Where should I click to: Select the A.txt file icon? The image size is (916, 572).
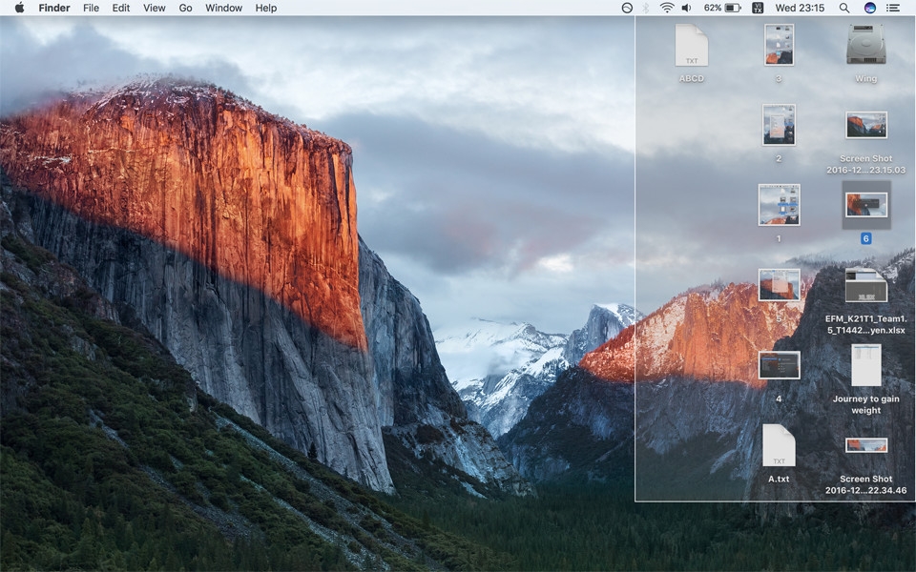click(779, 446)
